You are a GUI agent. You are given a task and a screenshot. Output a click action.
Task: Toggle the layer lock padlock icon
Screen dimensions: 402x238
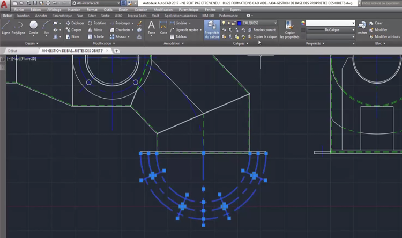pos(234,23)
